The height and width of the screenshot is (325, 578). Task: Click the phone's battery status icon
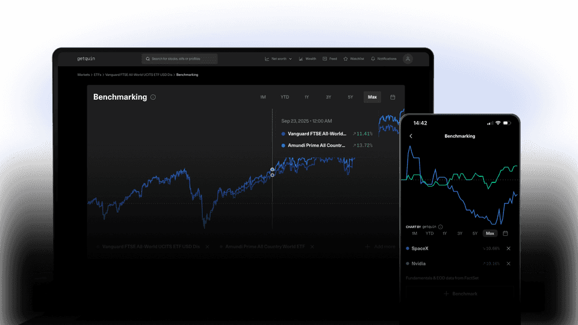point(507,123)
